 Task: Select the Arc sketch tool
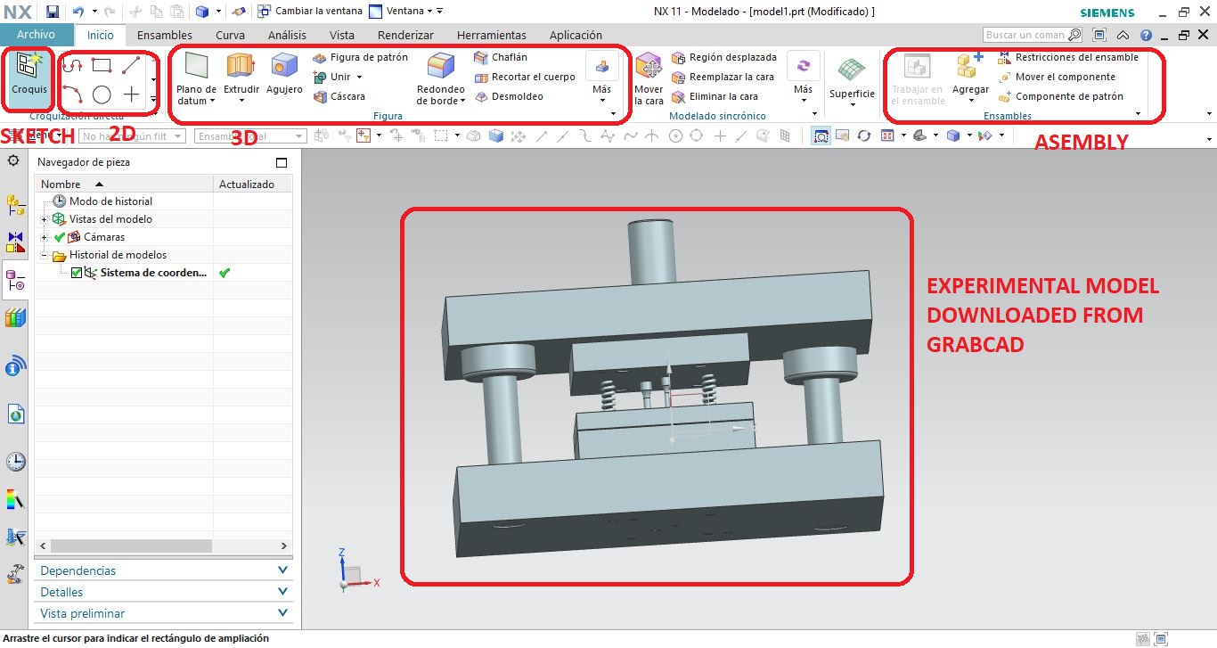[72, 94]
